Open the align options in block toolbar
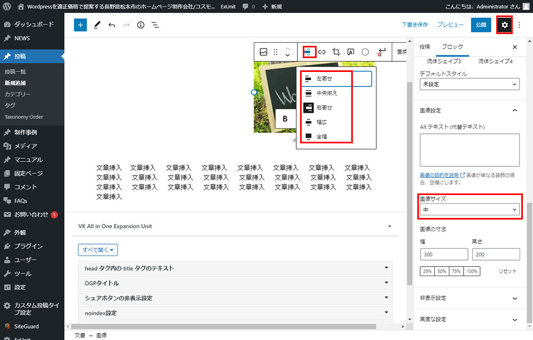This screenshot has width=533, height=340. coord(308,52)
